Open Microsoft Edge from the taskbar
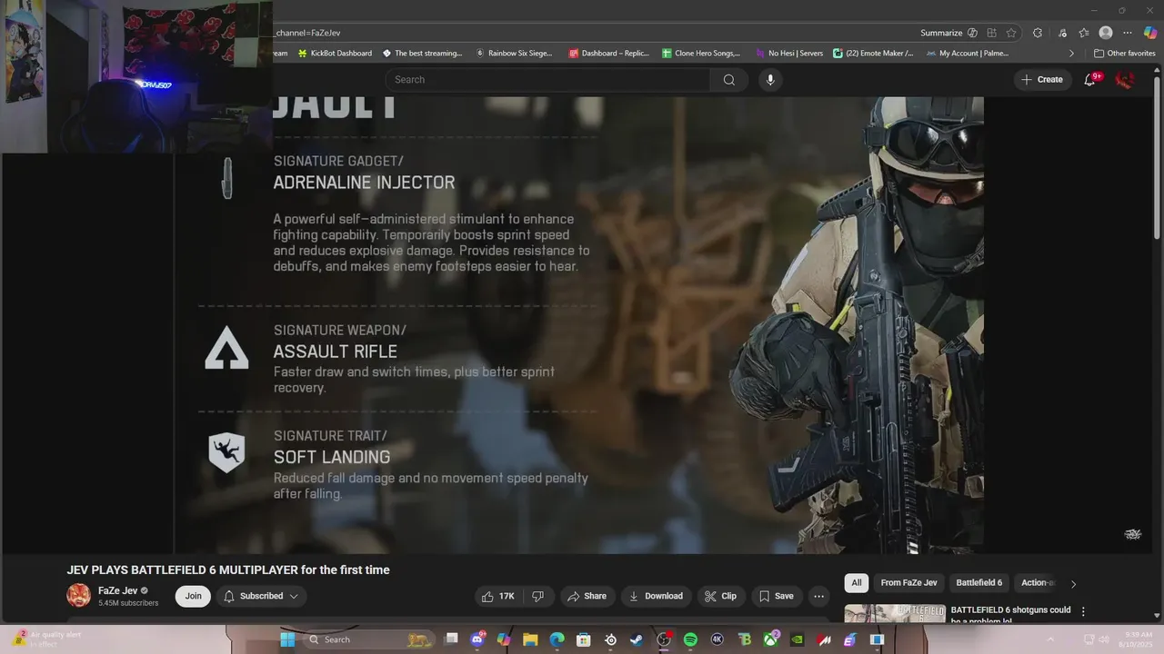 click(x=557, y=639)
